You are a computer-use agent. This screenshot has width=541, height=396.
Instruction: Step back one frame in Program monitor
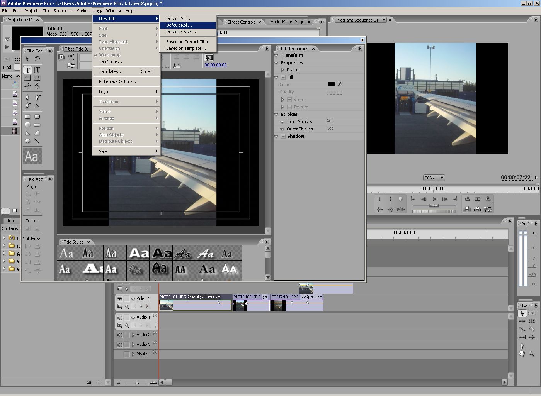[x=424, y=199]
